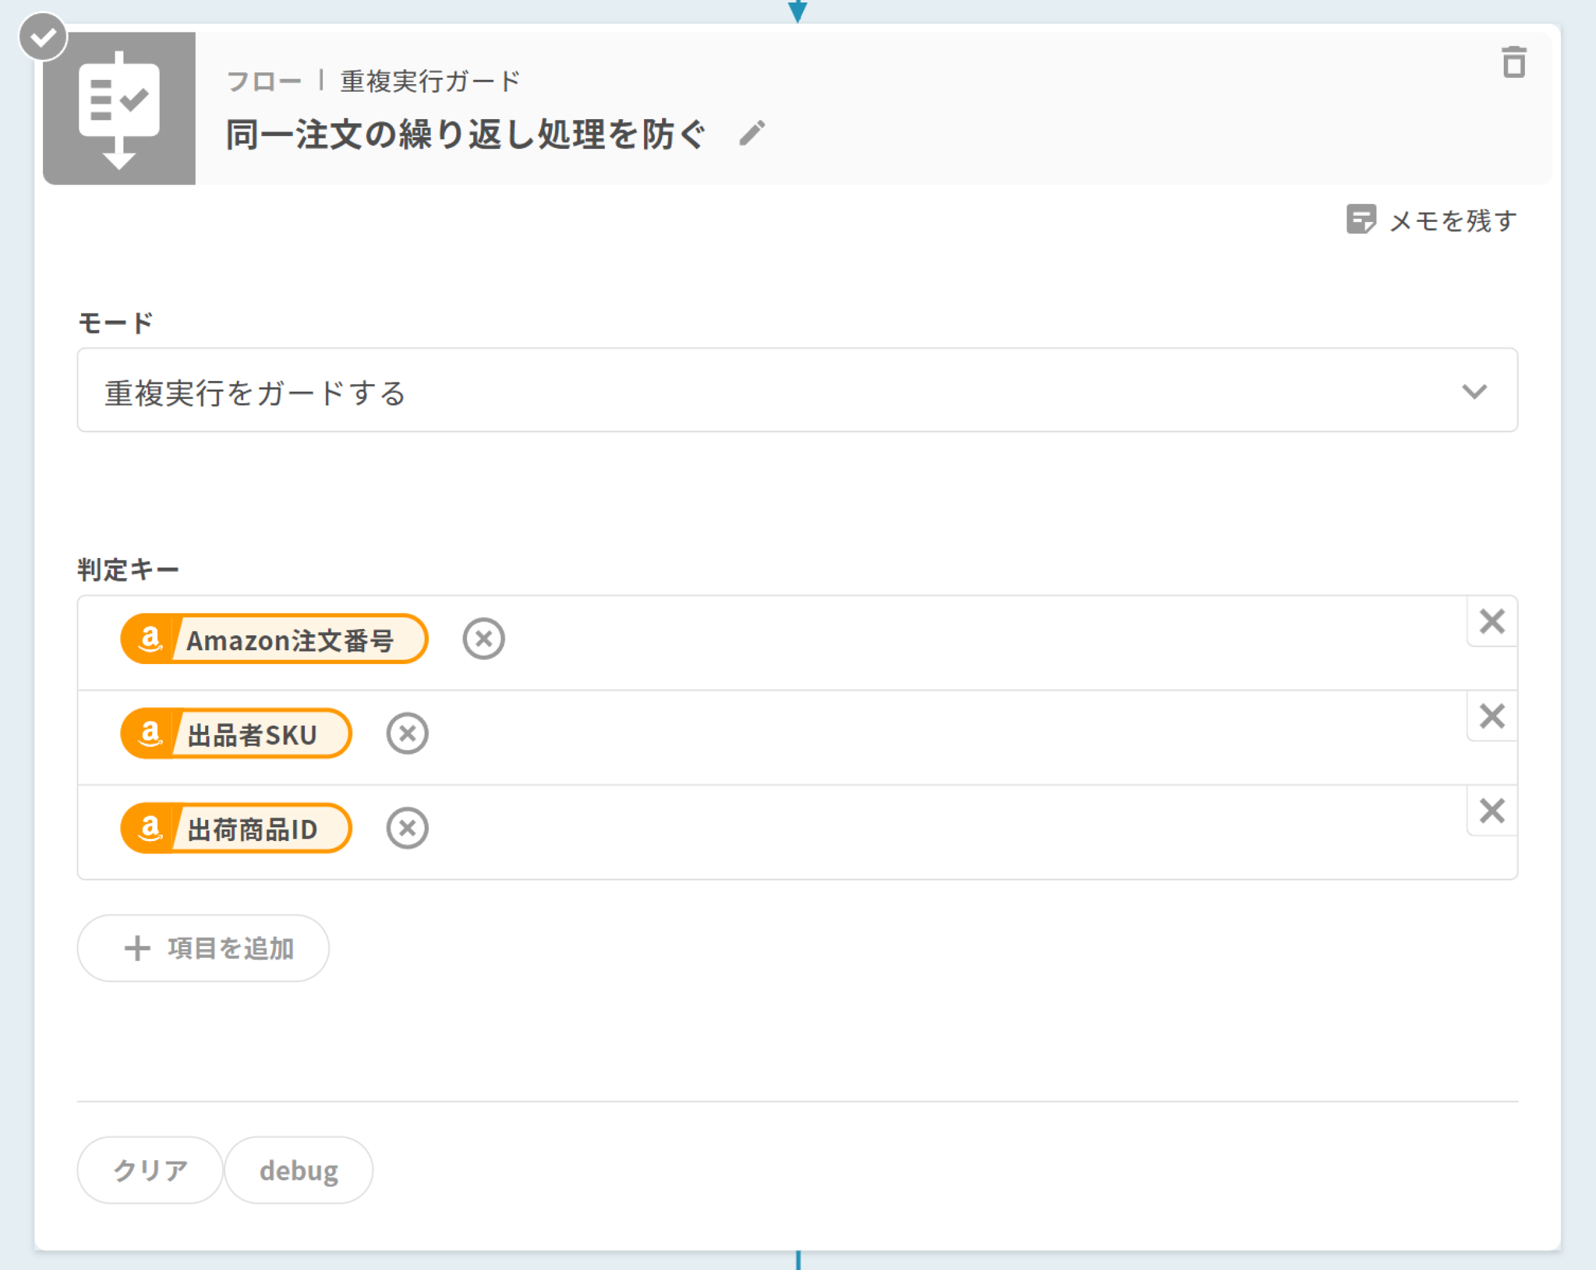Viewport: 1596px width, 1270px height.
Task: Click the memo note icon
Action: pyautogui.click(x=1360, y=220)
